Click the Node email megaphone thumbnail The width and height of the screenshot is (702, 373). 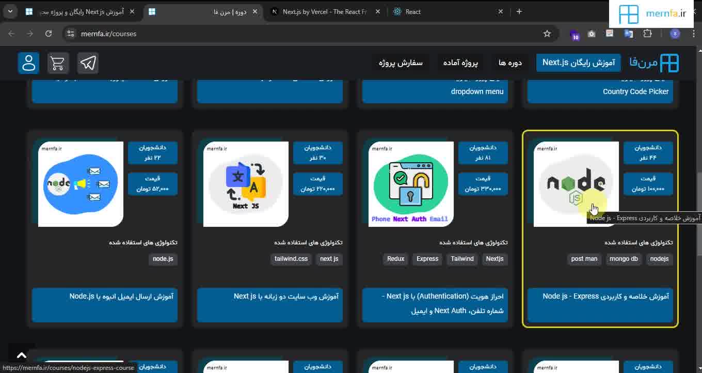(x=81, y=184)
